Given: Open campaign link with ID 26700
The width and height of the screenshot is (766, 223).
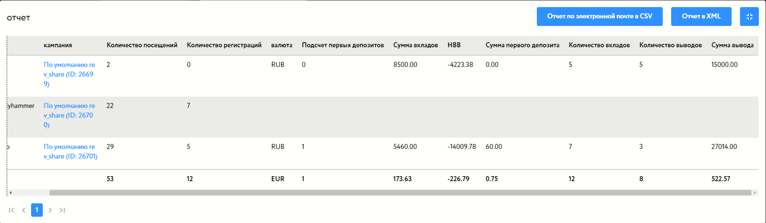Looking at the screenshot, I should pos(69,115).
